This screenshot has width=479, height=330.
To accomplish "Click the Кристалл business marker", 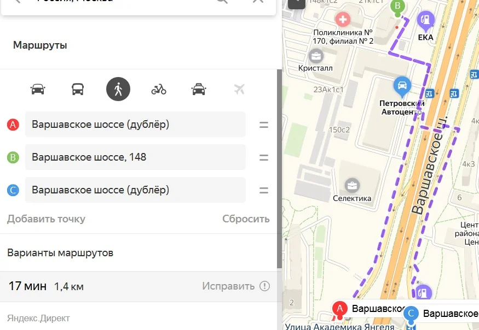I will pos(316,56).
